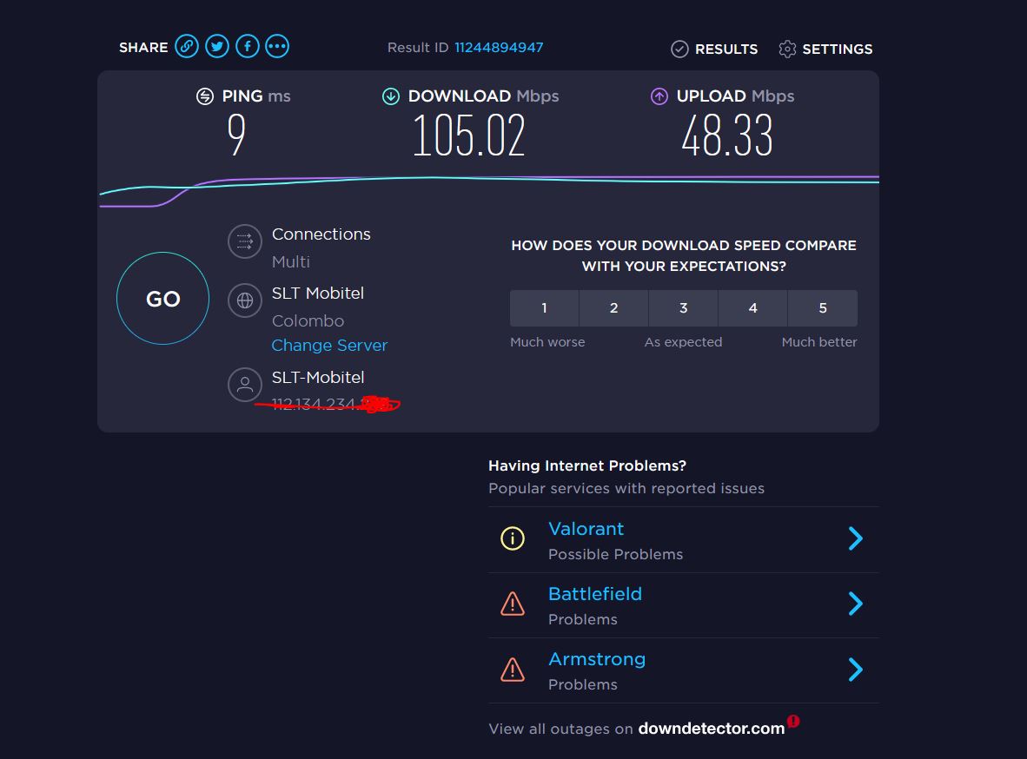This screenshot has width=1027, height=759.
Task: Open more share options ellipsis icon
Action: pos(277,47)
